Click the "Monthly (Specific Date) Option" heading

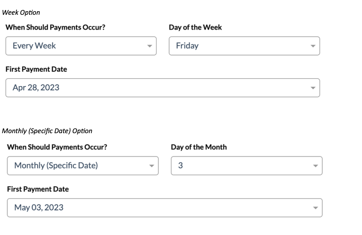pos(47,131)
